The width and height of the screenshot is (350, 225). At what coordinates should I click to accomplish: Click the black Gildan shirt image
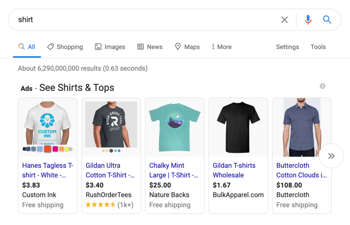click(x=238, y=127)
